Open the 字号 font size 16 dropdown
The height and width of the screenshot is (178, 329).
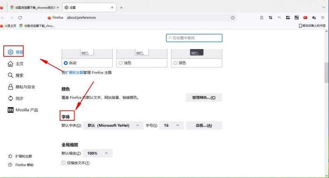(x=171, y=125)
